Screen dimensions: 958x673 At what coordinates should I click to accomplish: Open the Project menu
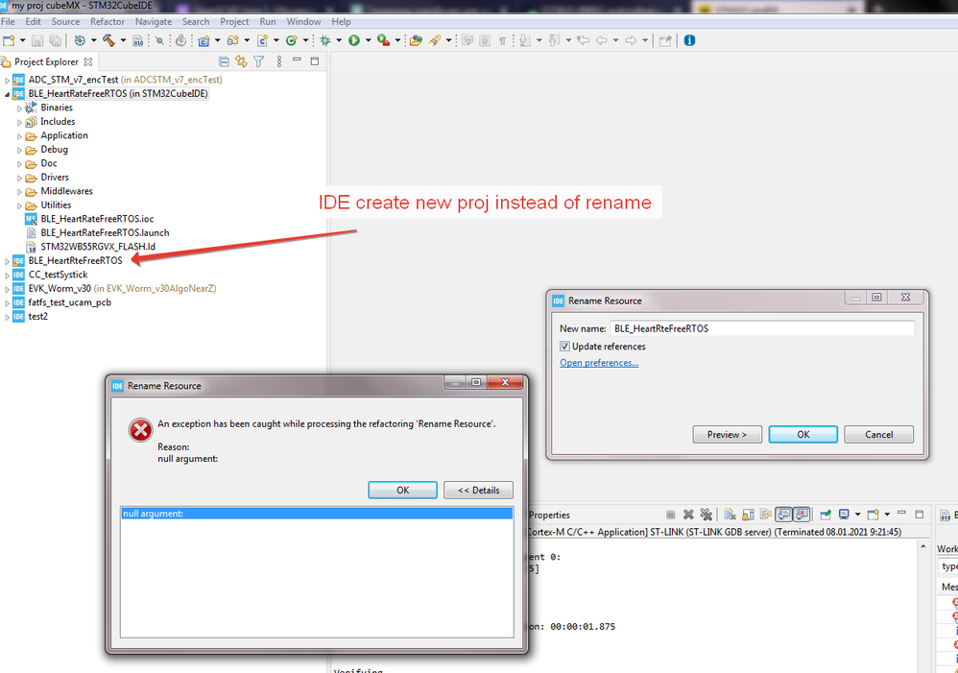(234, 21)
